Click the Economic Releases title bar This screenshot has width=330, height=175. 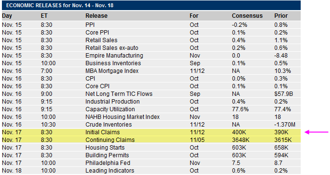pos(151,5)
